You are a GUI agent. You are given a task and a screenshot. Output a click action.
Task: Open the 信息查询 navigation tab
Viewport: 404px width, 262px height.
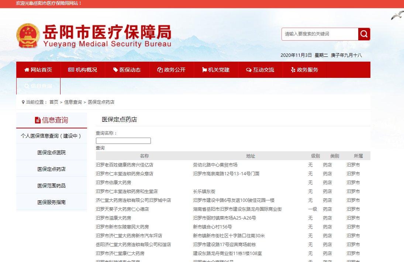(38, 86)
